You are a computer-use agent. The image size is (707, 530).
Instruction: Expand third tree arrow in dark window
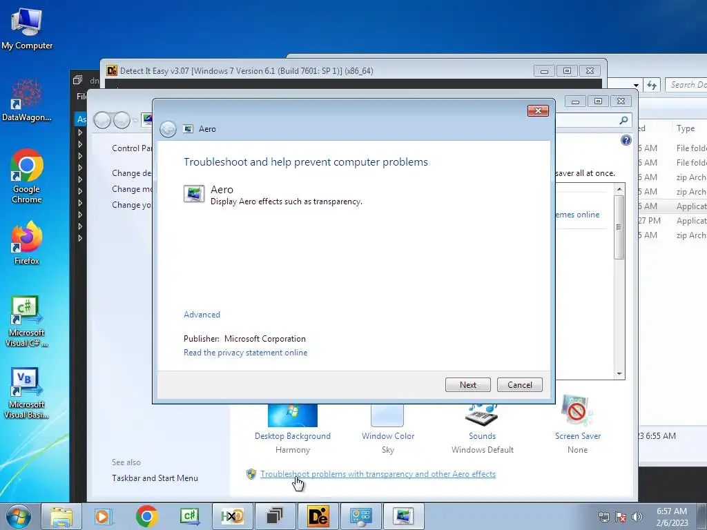pyautogui.click(x=80, y=156)
